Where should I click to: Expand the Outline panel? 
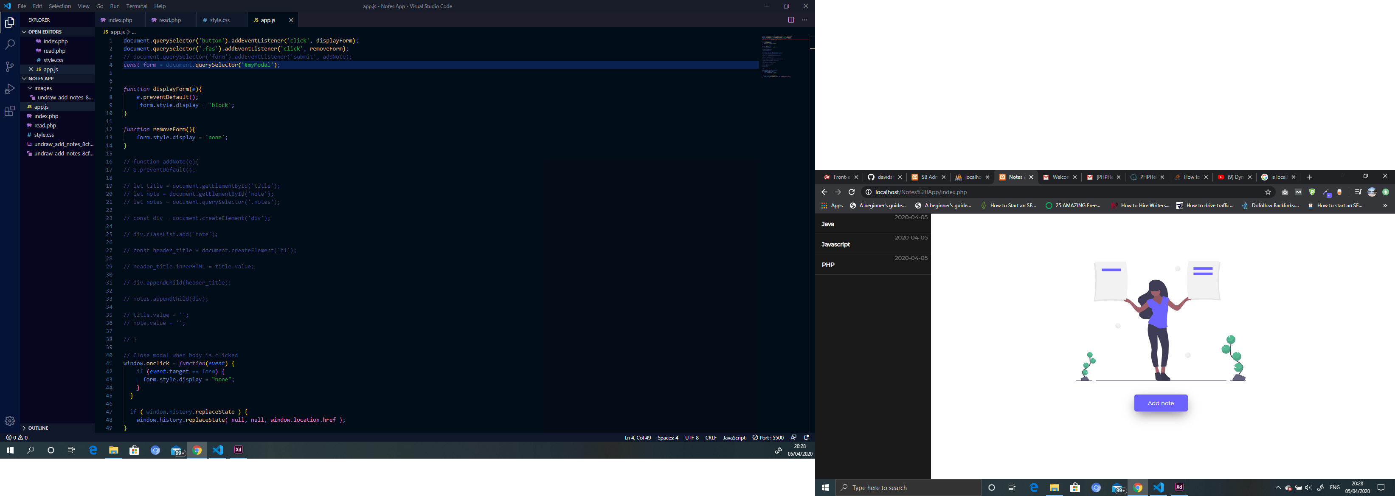pos(58,428)
